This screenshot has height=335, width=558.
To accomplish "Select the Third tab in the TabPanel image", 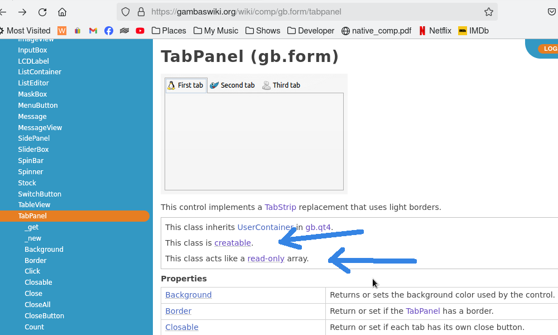I will pyautogui.click(x=281, y=85).
